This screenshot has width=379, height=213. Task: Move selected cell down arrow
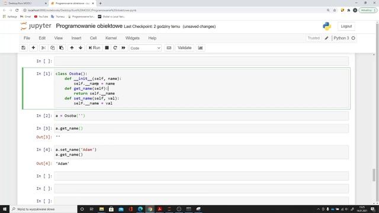click(x=81, y=48)
